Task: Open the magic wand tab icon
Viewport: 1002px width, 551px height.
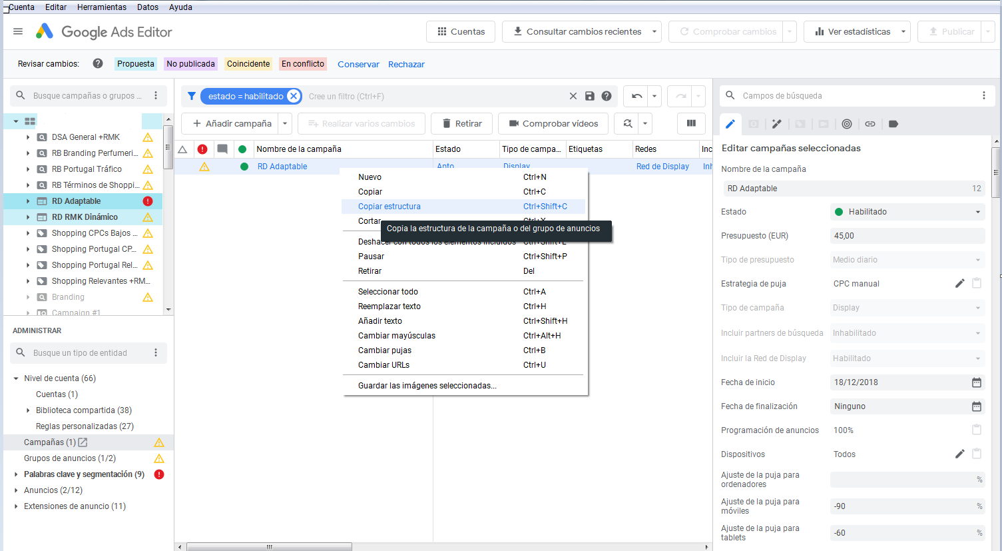Action: pyautogui.click(x=777, y=124)
